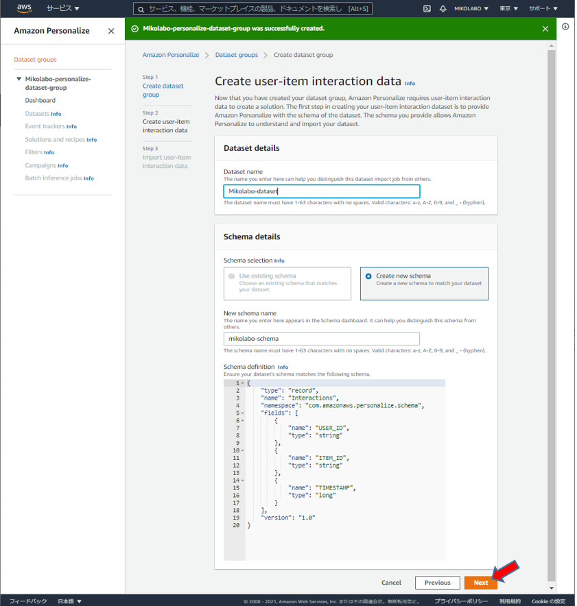
Task: Dismiss the green success banner
Action: coord(547,29)
